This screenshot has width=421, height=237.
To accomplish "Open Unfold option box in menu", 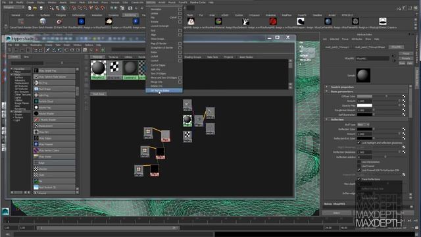I will pyautogui.click(x=180, y=57).
